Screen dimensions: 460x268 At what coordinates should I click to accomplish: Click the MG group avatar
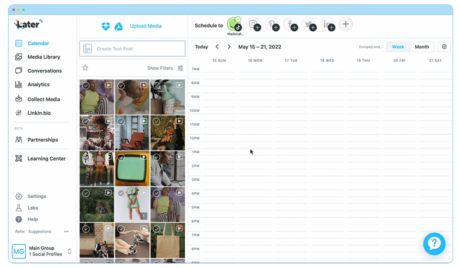(x=19, y=251)
